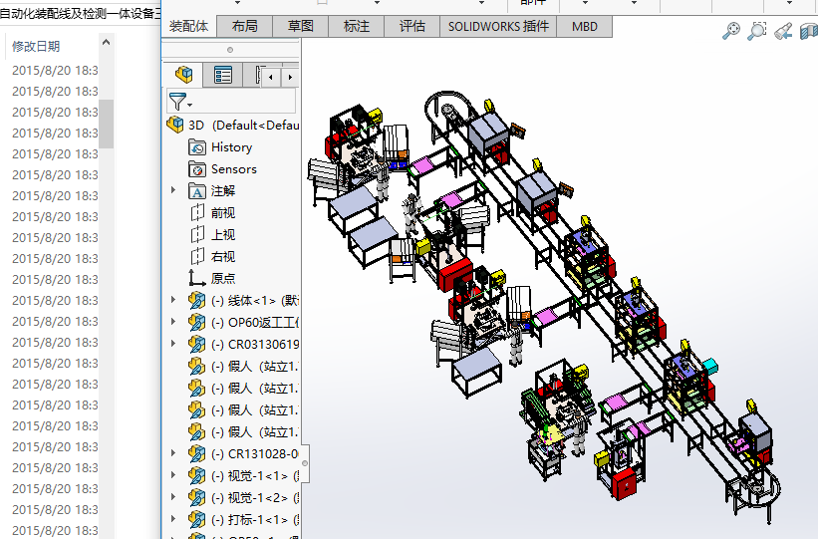
Task: Select the OP60返工 component
Action: coord(255,323)
